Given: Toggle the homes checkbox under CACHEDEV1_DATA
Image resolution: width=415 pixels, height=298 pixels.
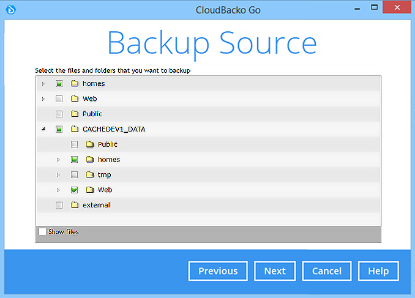Looking at the screenshot, I should pyautogui.click(x=75, y=160).
